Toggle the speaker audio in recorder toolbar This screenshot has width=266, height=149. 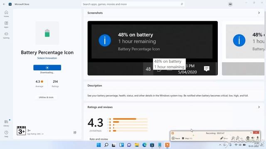pos(253,138)
